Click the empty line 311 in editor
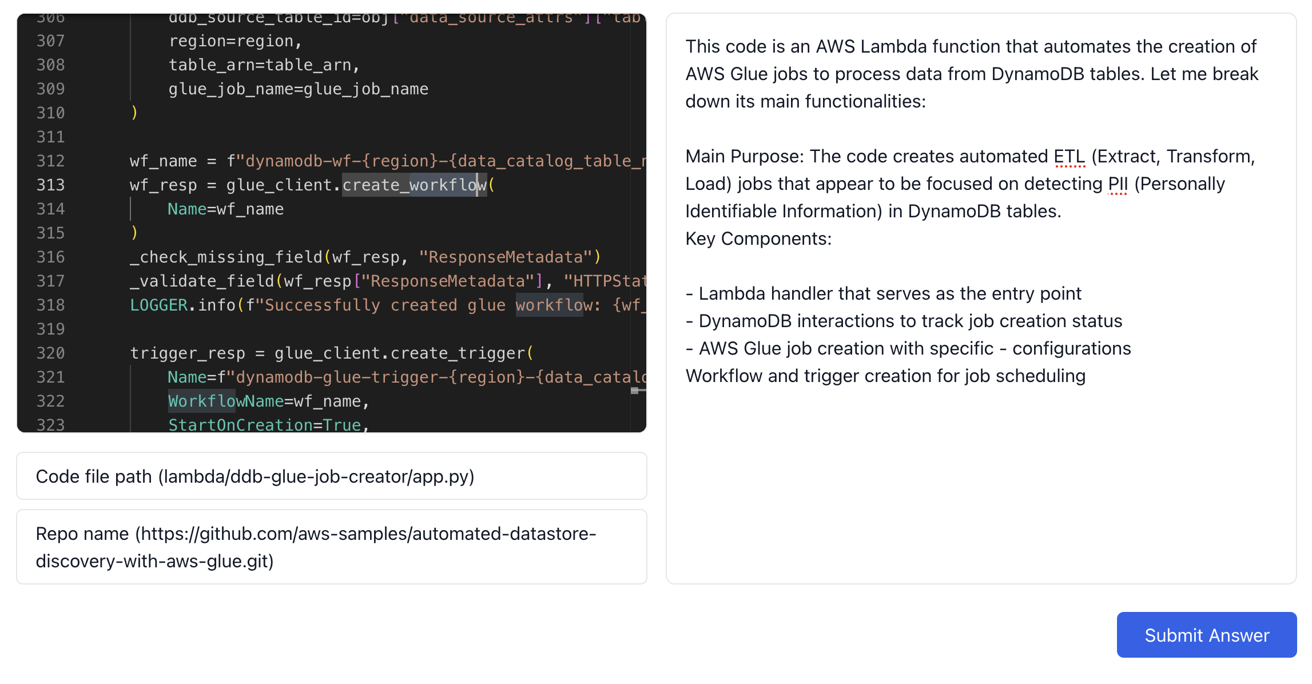 343,137
